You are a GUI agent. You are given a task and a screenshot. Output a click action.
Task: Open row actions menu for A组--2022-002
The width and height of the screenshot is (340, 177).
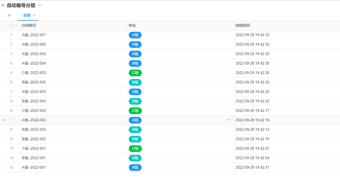tap(4, 120)
